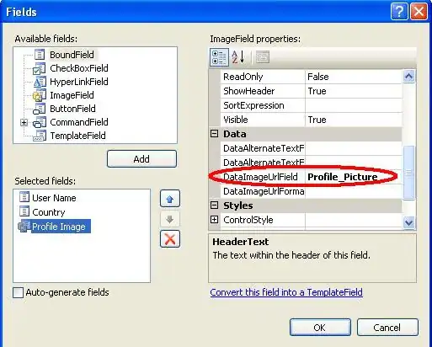432x347 pixels.
Task: Click the property grid scrollbar thumb
Action: 408,173
